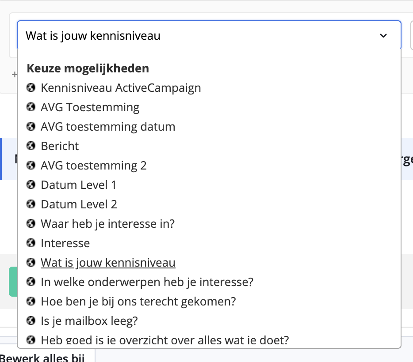Click the icon beside Bericht
413x362 pixels.
pos(31,146)
